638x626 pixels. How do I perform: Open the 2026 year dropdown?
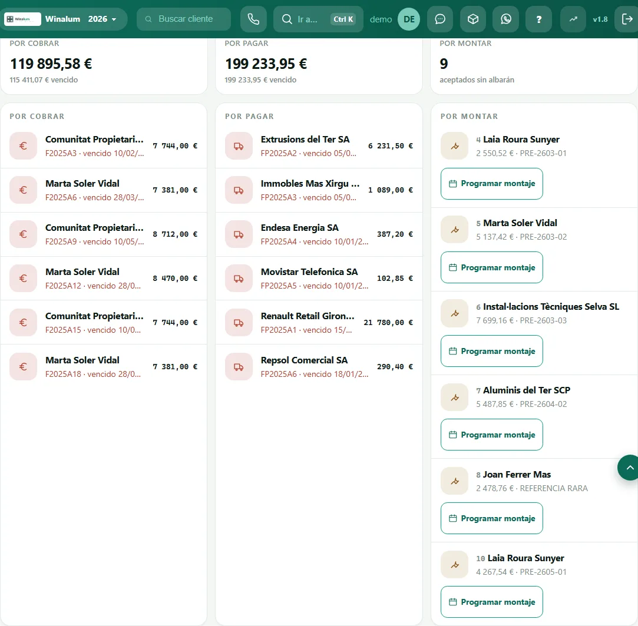click(103, 19)
